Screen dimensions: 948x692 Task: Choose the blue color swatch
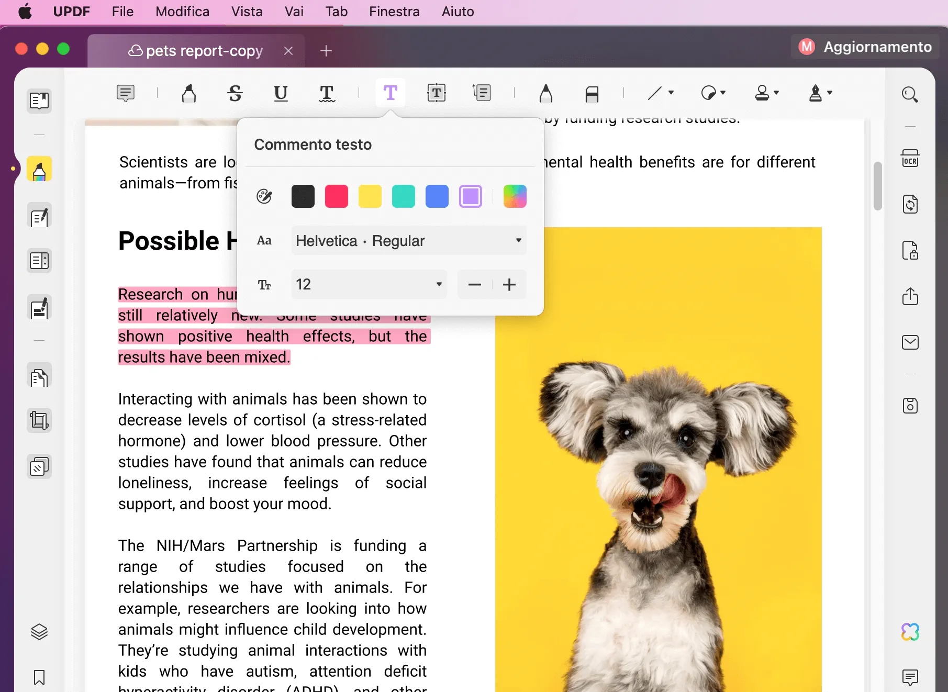click(437, 196)
